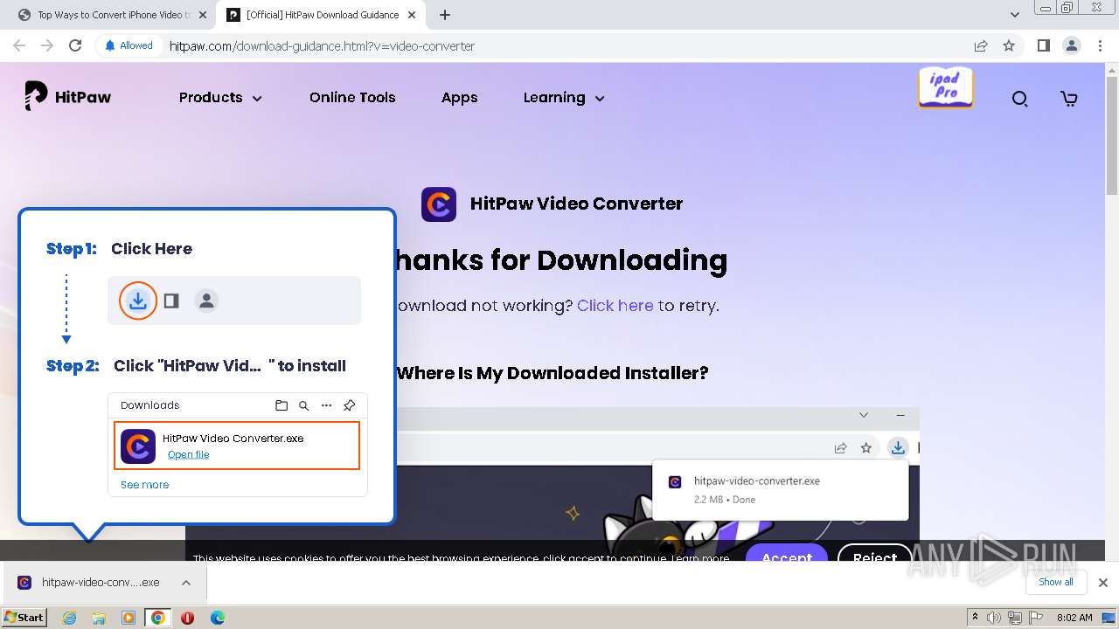Click the hitpaw-video-converter.exe entry in screenshot
Viewport: 1119px width, 629px height.
(x=780, y=490)
